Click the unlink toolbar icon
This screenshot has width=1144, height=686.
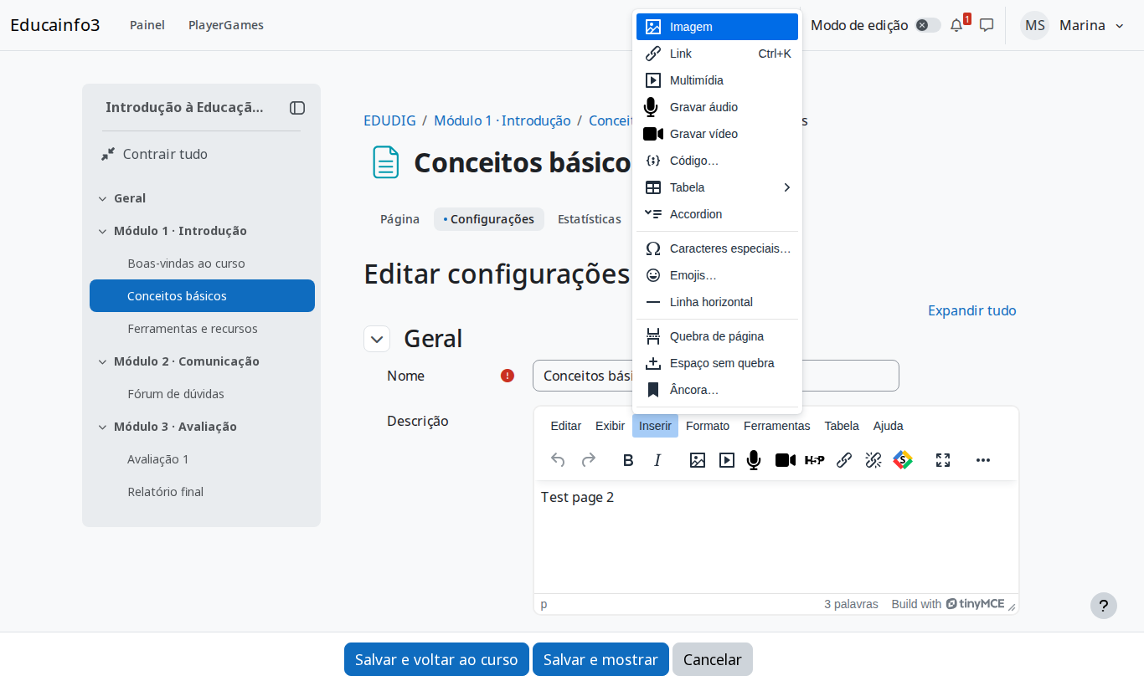(873, 460)
